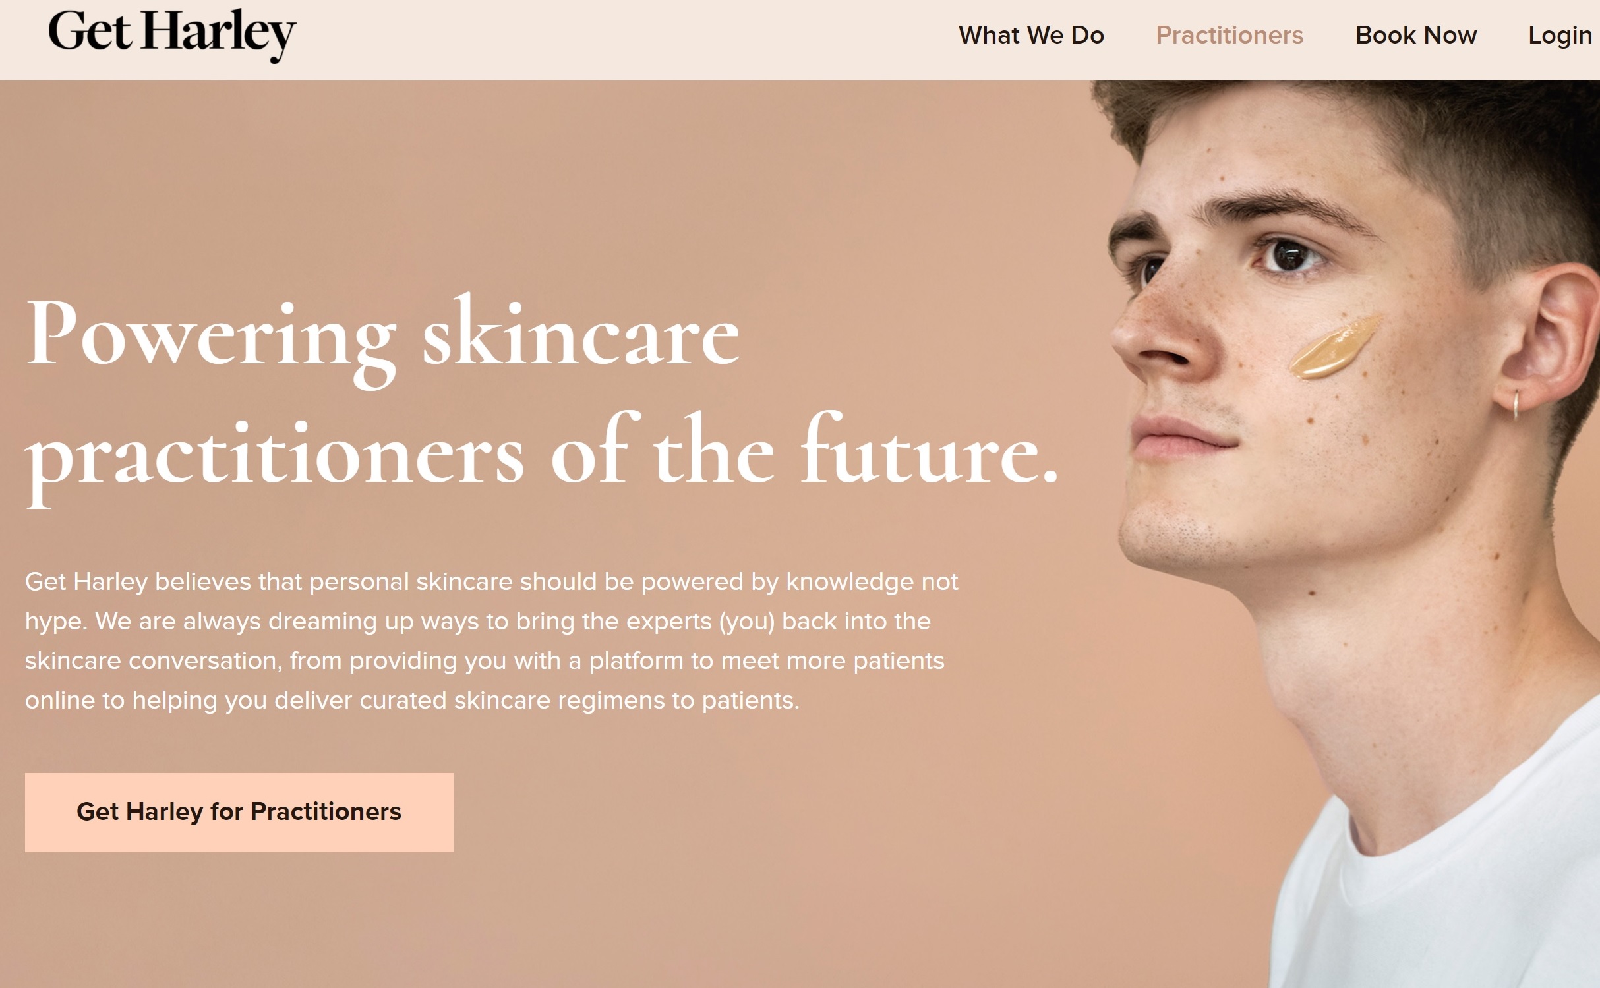Open the Login link
Screen dimensions: 1600x988
tap(1560, 36)
